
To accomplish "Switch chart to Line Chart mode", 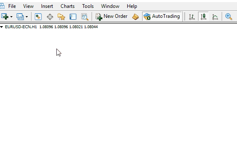I will pos(215,17).
